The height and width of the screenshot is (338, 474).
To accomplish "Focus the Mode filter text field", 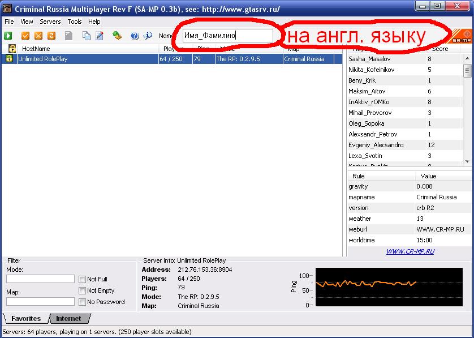I will [x=40, y=279].
